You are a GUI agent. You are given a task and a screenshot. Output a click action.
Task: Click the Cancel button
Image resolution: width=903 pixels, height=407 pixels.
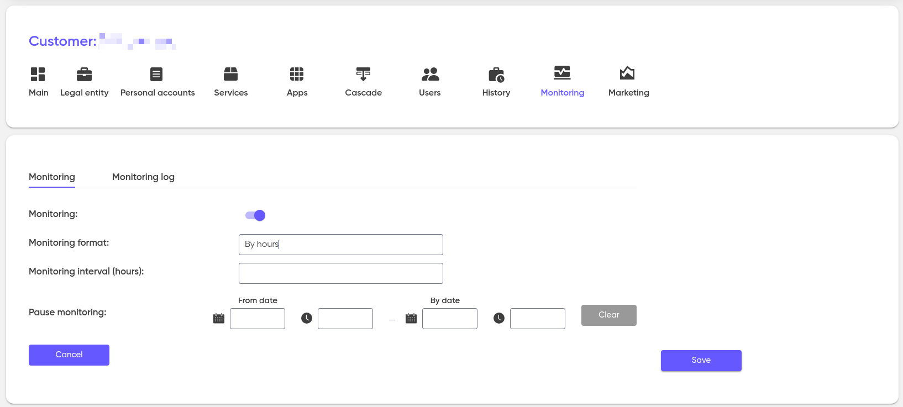[69, 355]
